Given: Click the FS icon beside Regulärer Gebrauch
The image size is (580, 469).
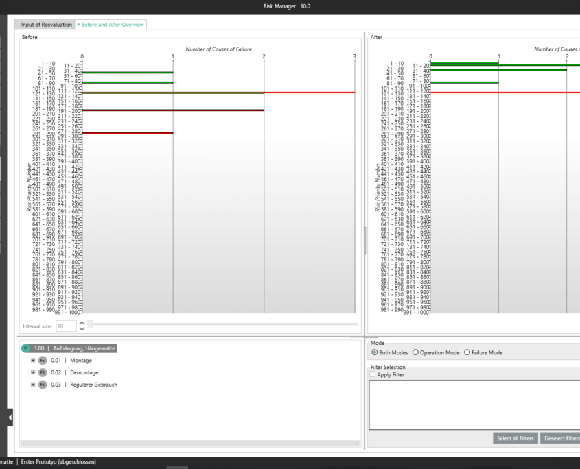Looking at the screenshot, I should pyautogui.click(x=42, y=385).
